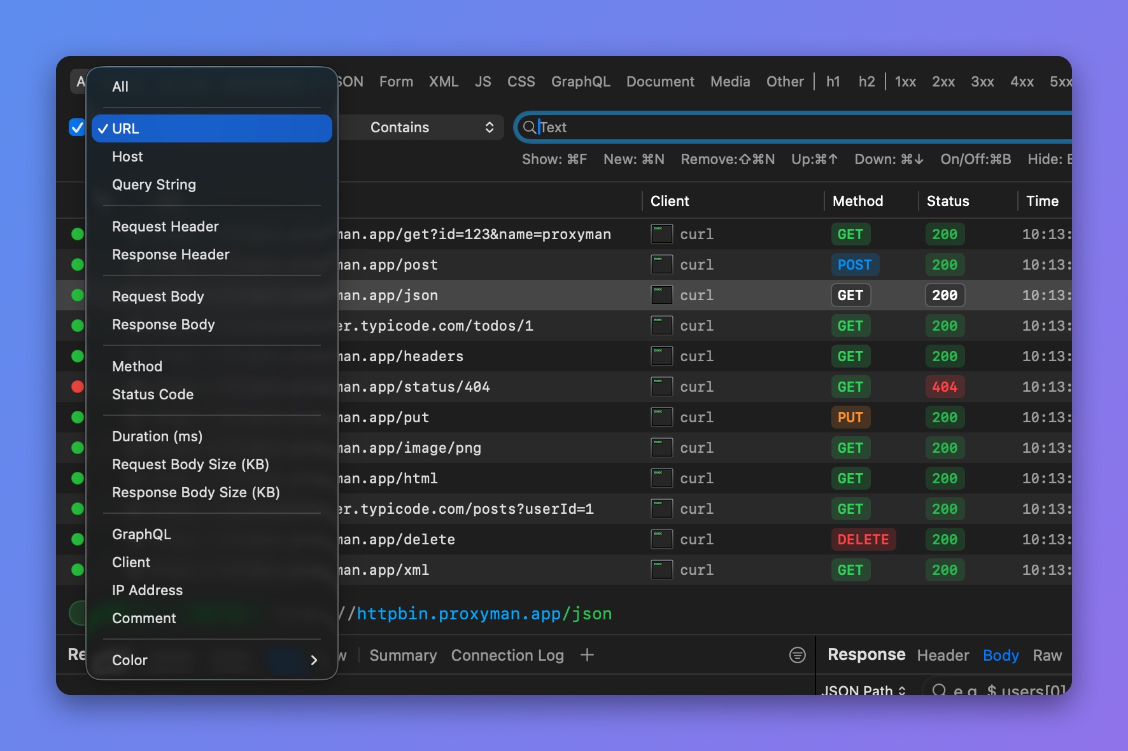Select IP Address in the dropdown menu
This screenshot has height=751, width=1128.
click(212, 590)
